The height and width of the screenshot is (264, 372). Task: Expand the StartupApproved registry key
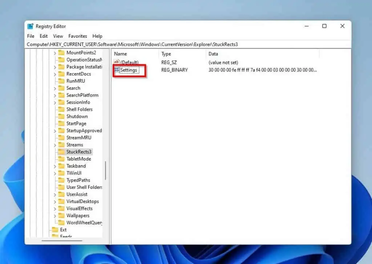click(55, 130)
